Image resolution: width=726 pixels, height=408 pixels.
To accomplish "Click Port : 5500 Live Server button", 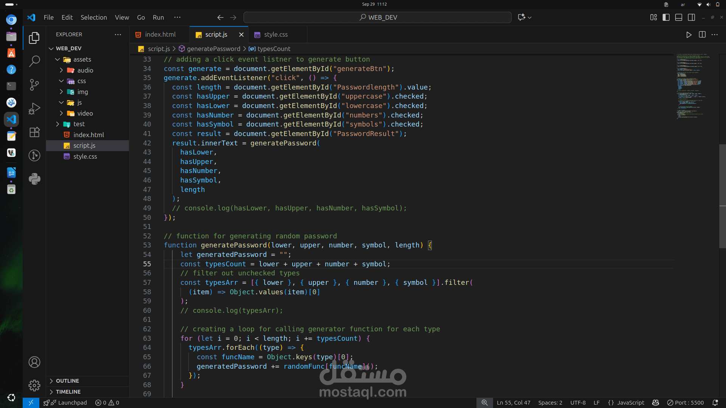I will pyautogui.click(x=685, y=403).
